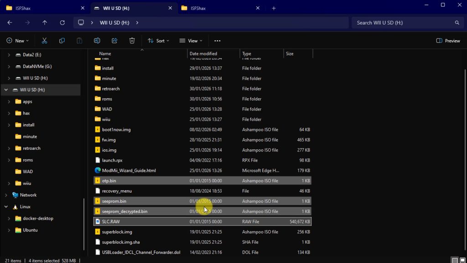
Task: Click the Copy icon
Action: [62, 41]
